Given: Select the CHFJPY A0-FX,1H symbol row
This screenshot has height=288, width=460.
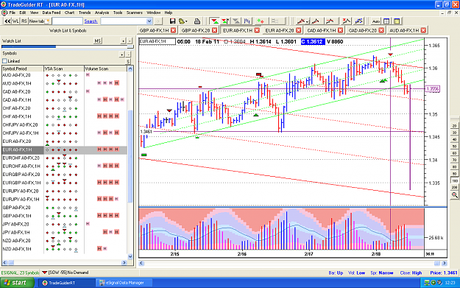Looking at the screenshot, I should click(x=64, y=133).
